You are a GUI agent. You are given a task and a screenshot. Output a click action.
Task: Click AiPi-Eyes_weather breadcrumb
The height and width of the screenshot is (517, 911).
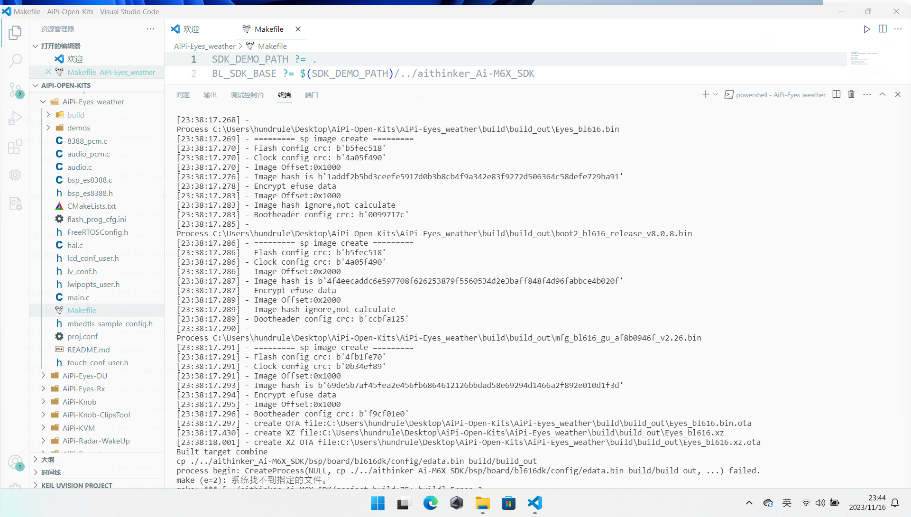[x=204, y=46]
